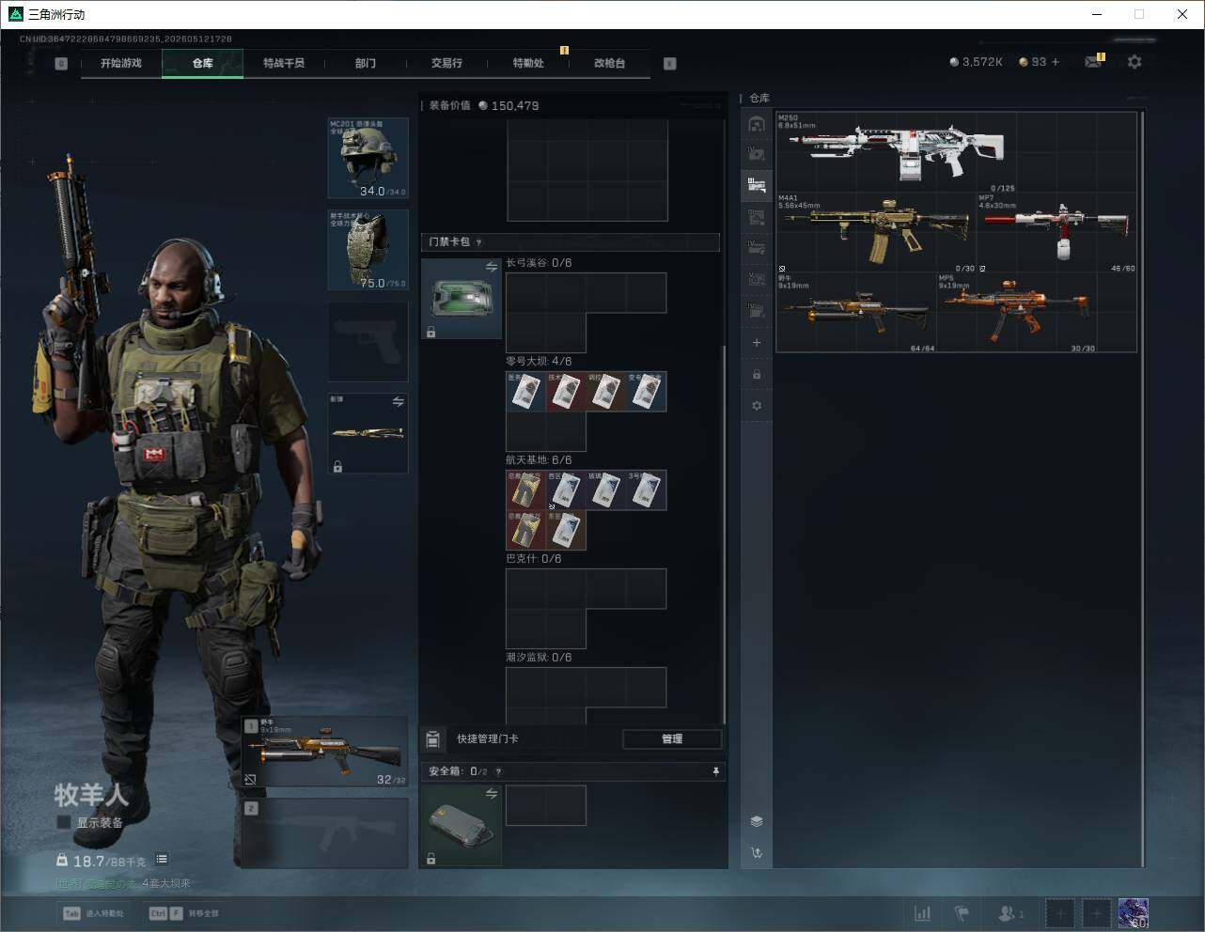Click the sort icon at sidebar bottom

click(757, 853)
